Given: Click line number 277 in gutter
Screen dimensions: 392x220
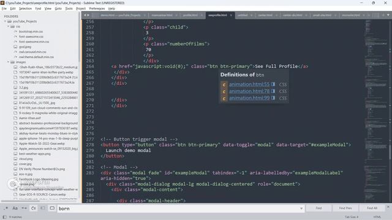Looking at the screenshot, I should coord(90,139).
